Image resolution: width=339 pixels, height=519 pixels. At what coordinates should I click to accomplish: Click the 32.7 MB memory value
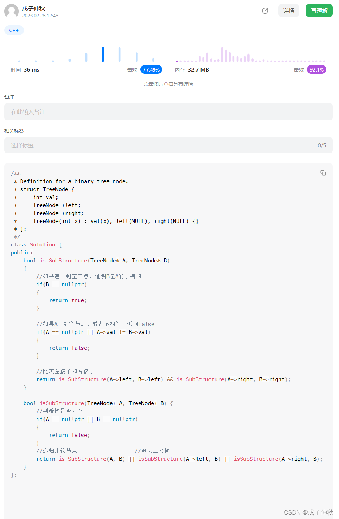tap(199, 70)
